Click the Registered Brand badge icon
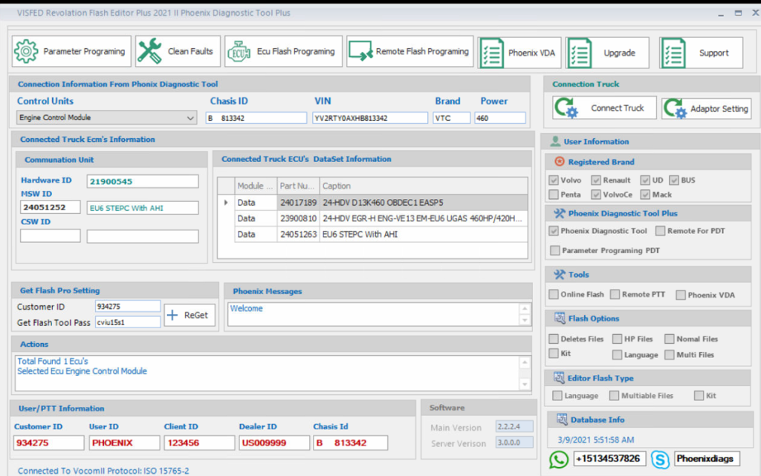The image size is (761, 476). coord(560,161)
